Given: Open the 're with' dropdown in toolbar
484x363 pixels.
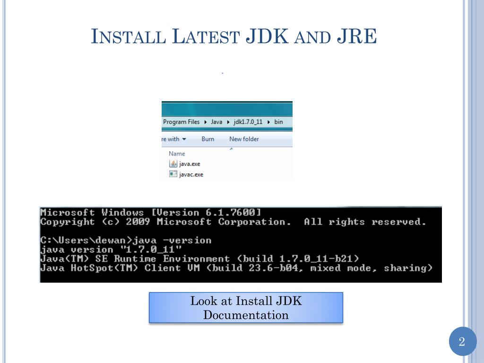Looking at the screenshot, I should (174, 139).
